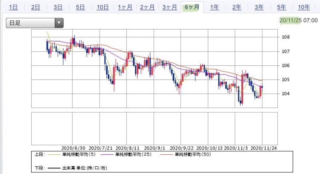This screenshot has width=320, height=174.
Task: Open the 日足 candle interval dropdown
Action: coord(35,23)
